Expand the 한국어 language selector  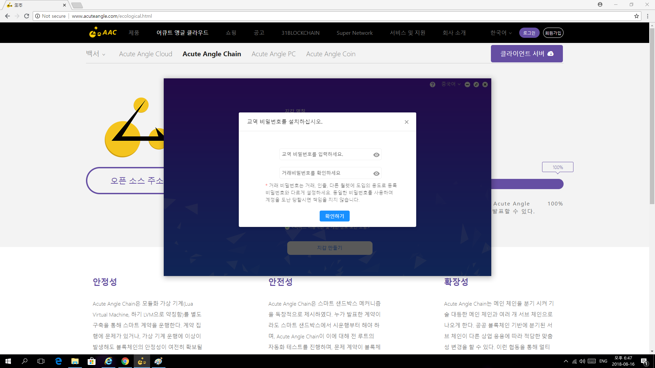500,33
